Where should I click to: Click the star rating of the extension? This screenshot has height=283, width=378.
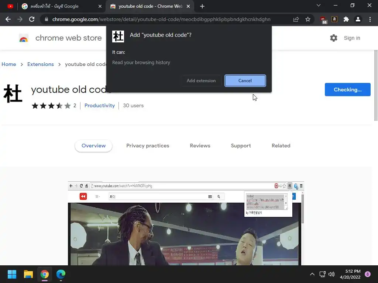point(51,105)
